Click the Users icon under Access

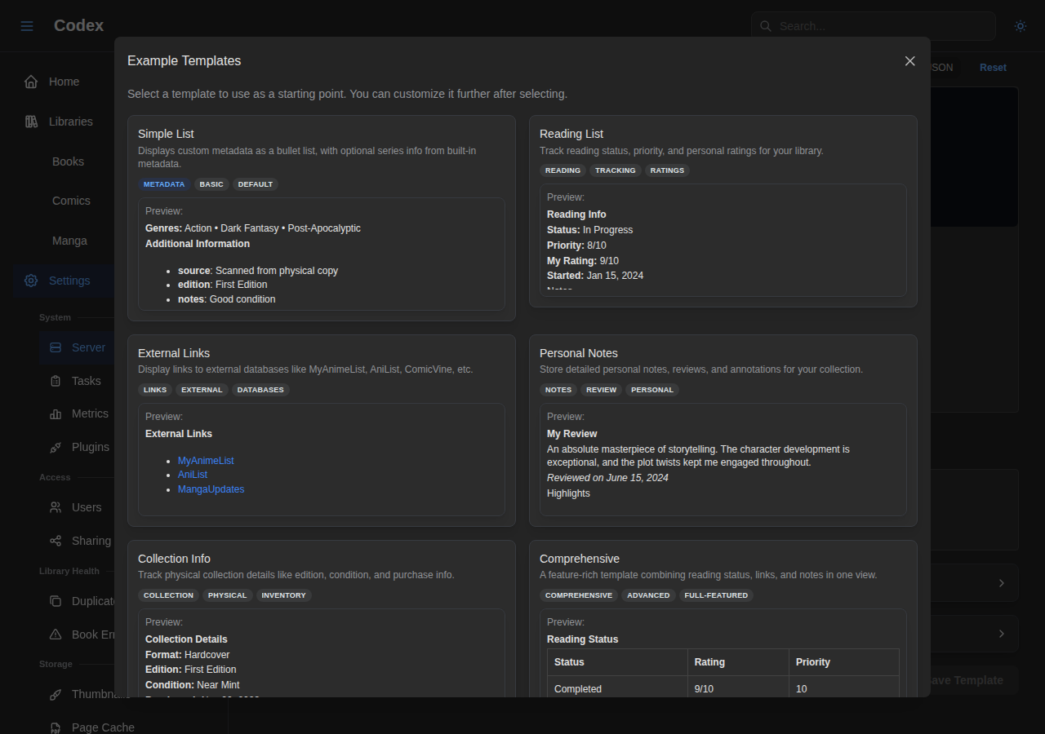coord(54,507)
